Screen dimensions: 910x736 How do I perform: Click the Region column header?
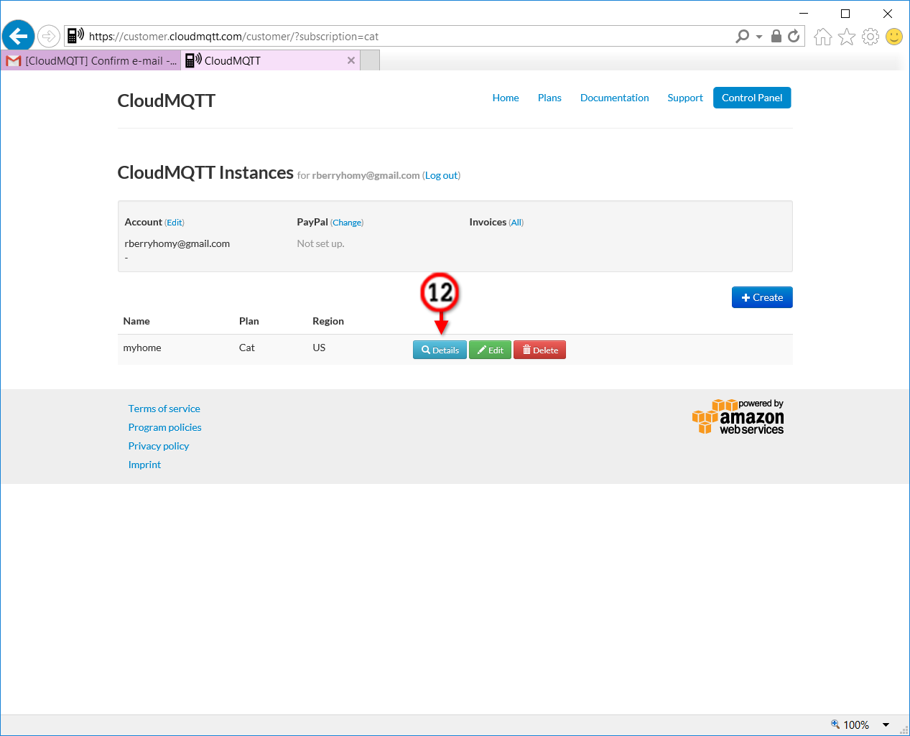click(328, 321)
